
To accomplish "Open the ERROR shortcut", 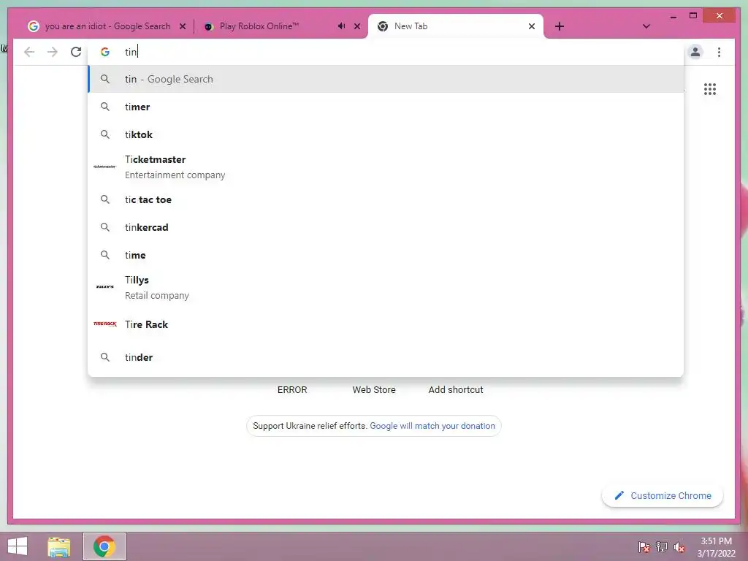I will 292,390.
